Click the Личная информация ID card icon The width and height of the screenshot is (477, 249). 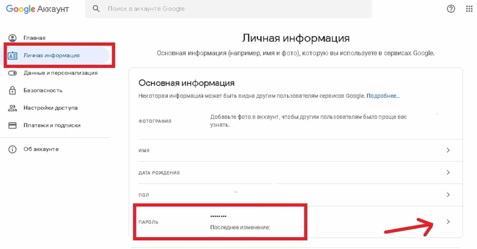tap(12, 55)
